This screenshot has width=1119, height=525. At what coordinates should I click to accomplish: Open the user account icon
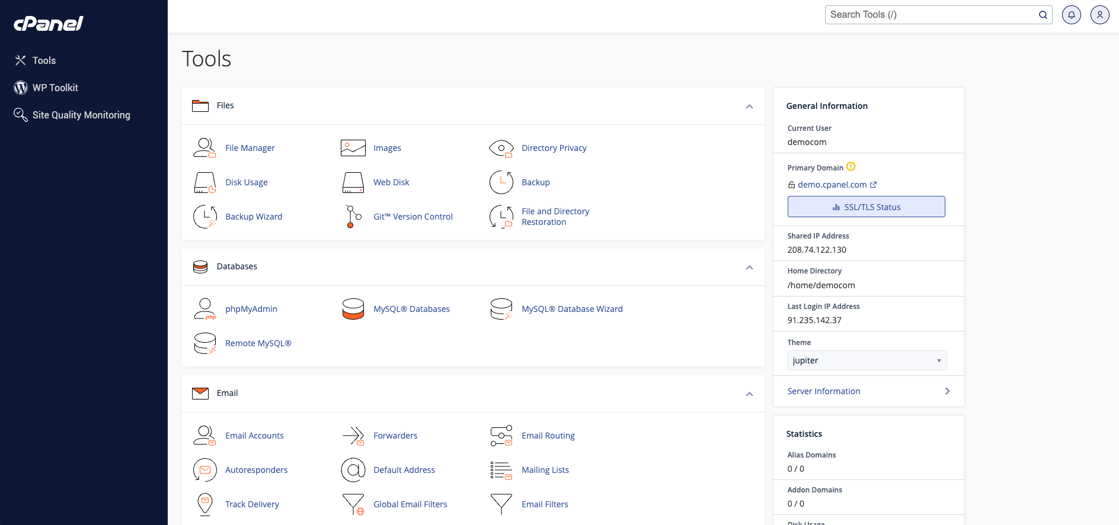point(1099,15)
